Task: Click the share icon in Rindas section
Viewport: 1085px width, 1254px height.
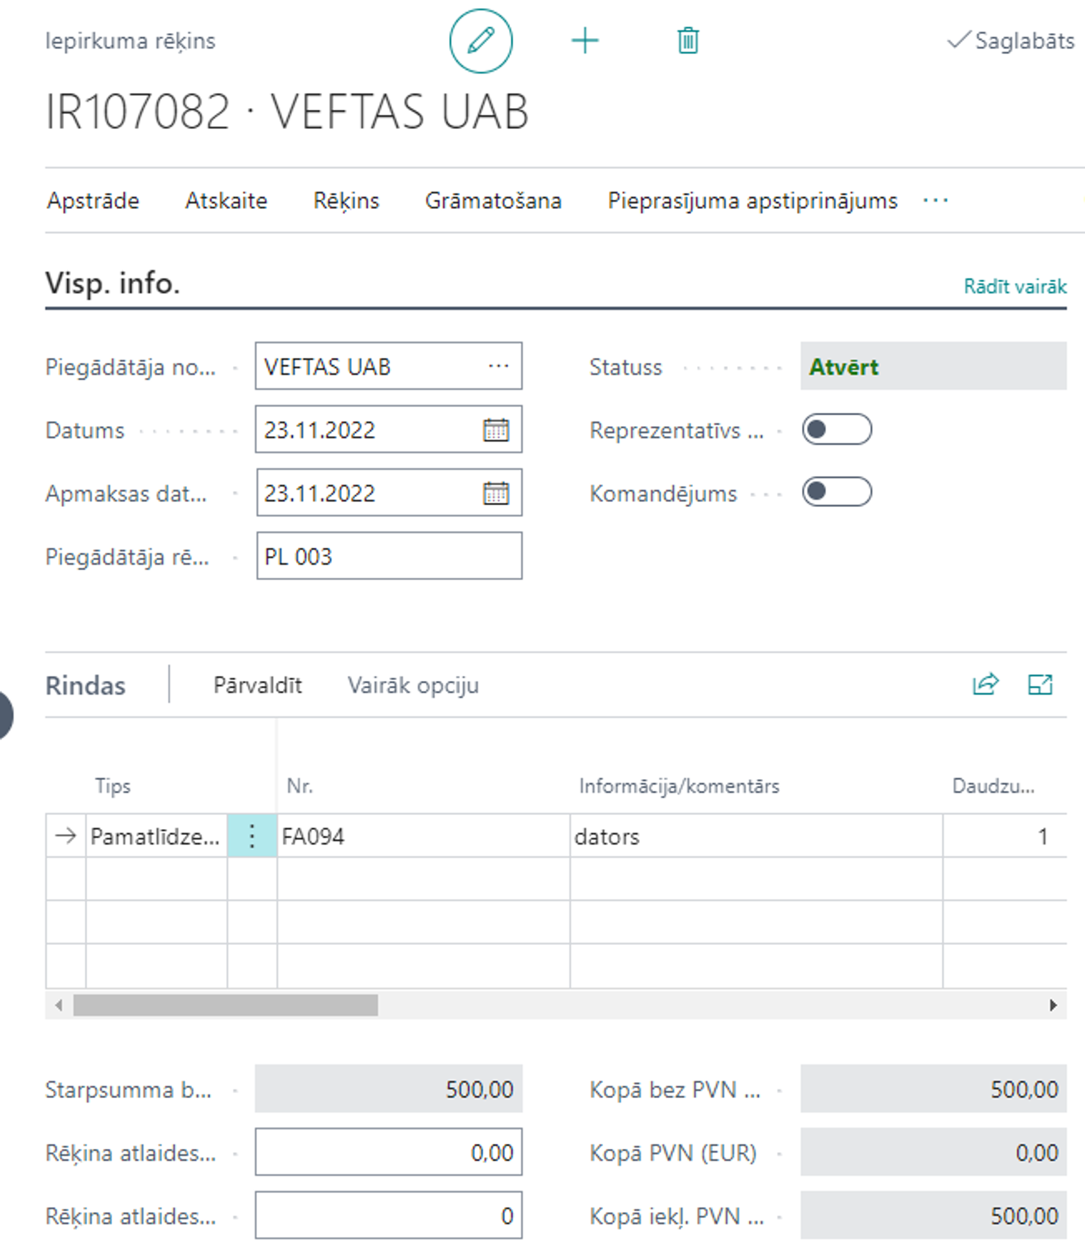Action: pos(985,685)
